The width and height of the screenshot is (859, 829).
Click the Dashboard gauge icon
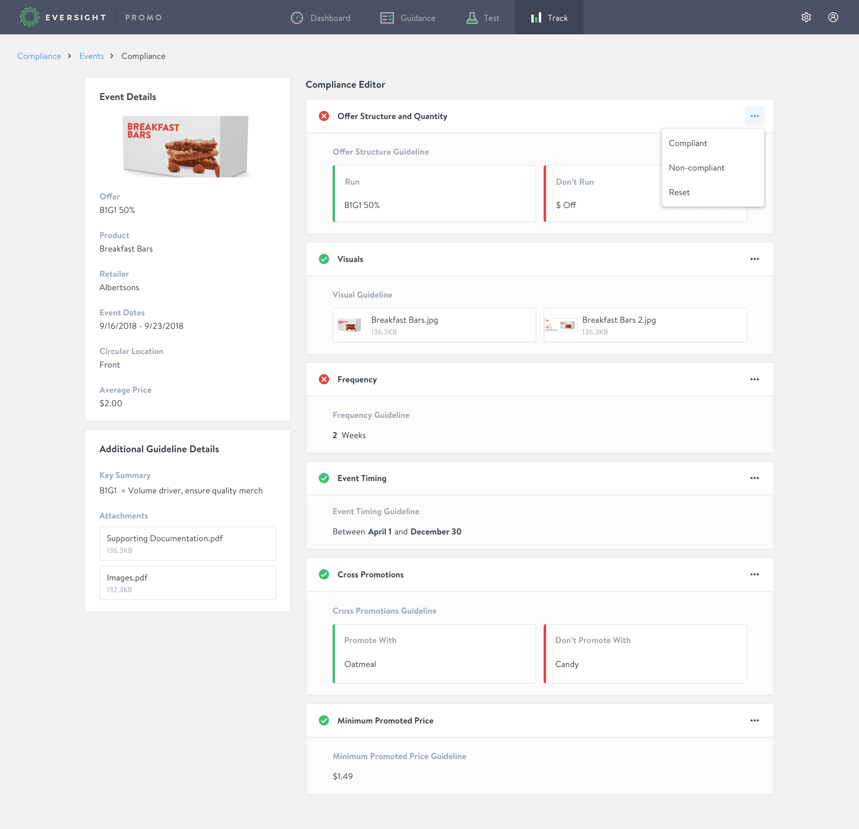tap(297, 17)
